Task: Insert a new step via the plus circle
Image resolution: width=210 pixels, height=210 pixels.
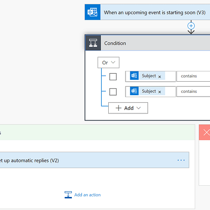Action: pos(191,26)
